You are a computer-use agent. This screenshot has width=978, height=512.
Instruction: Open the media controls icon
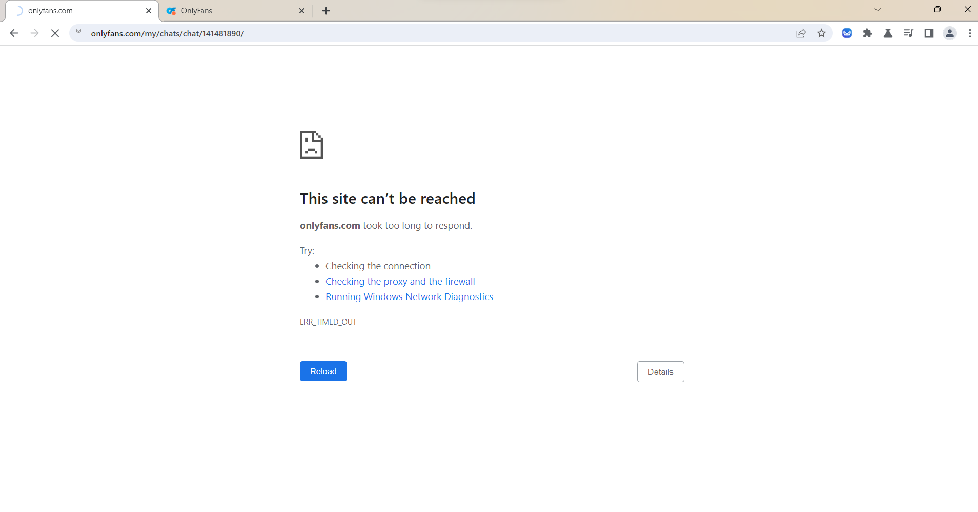click(x=908, y=33)
